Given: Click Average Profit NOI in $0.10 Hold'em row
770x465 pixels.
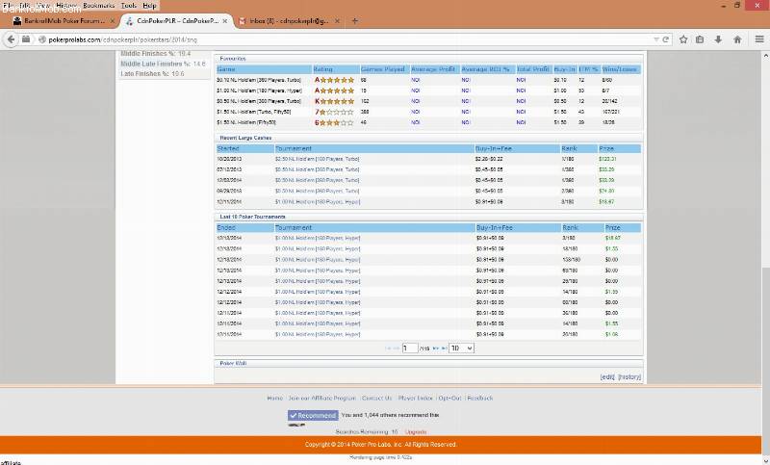Looking at the screenshot, I should [416, 80].
